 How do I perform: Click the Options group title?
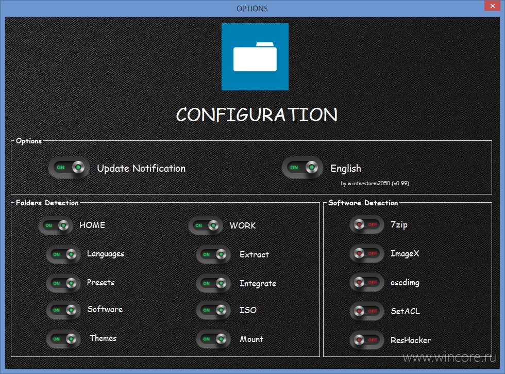29,141
